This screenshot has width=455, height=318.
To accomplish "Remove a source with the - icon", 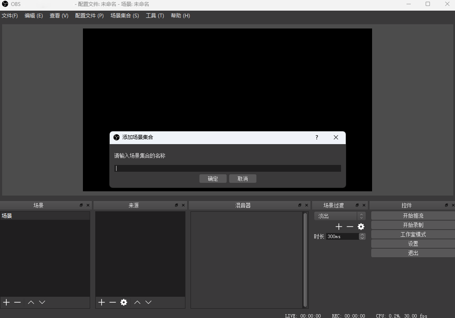I will pos(112,302).
